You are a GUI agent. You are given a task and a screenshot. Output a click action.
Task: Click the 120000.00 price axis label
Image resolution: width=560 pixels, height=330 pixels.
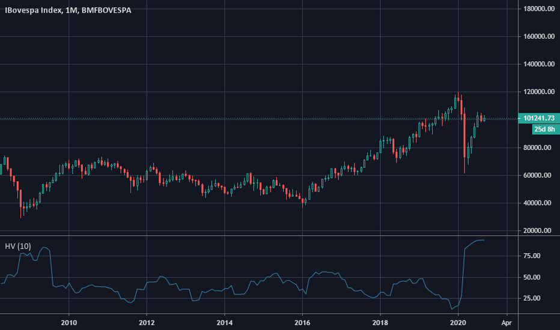[x=539, y=92]
